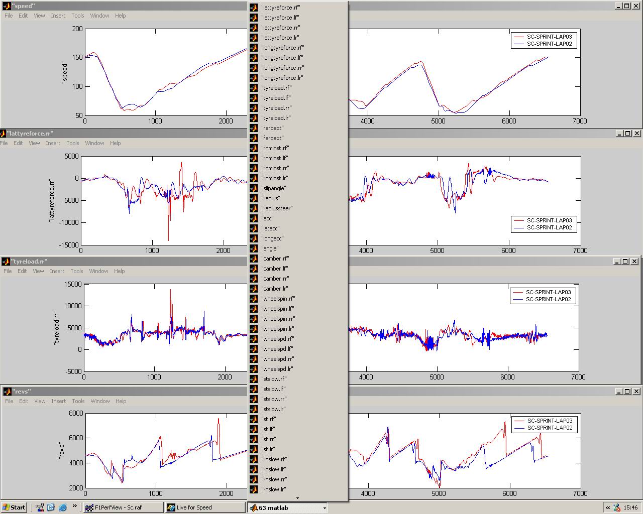
Task: Click the down arrow at the bottom of the window list
Action: tap(298, 498)
